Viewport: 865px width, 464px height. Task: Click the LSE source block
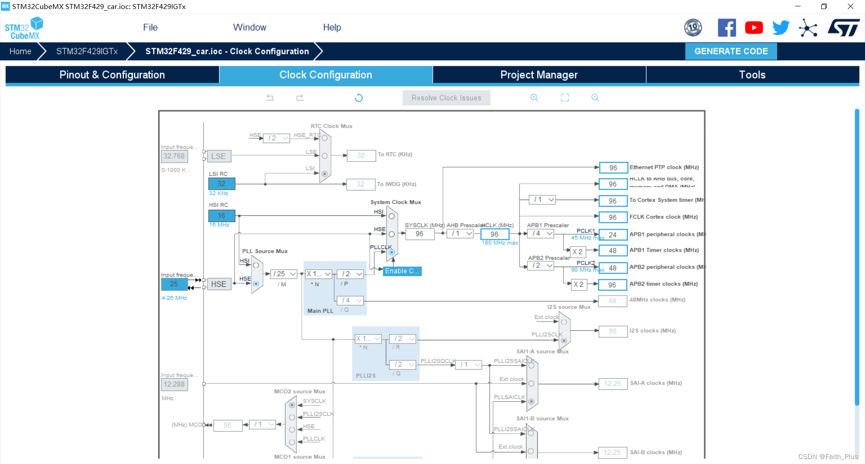pyautogui.click(x=219, y=156)
